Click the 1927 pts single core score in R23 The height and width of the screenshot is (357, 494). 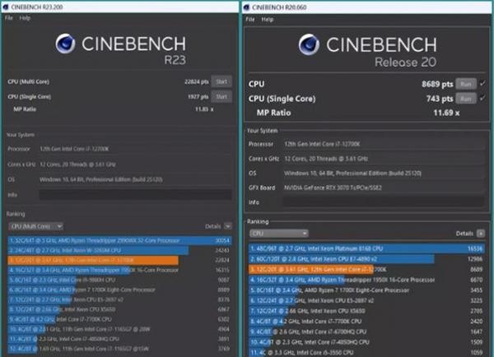[198, 96]
